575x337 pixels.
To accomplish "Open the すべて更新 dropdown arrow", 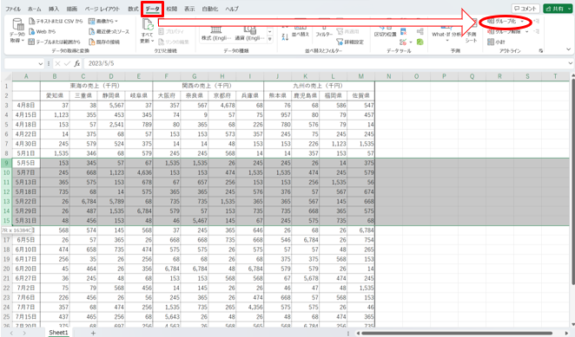I will click(153, 41).
